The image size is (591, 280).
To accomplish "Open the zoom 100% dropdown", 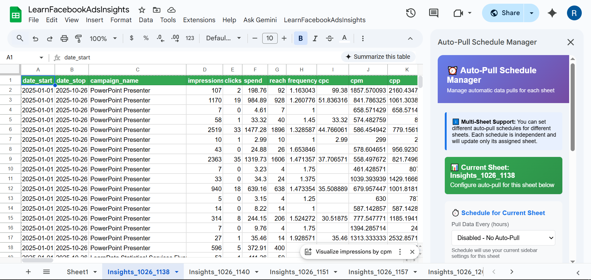I will 103,38.
